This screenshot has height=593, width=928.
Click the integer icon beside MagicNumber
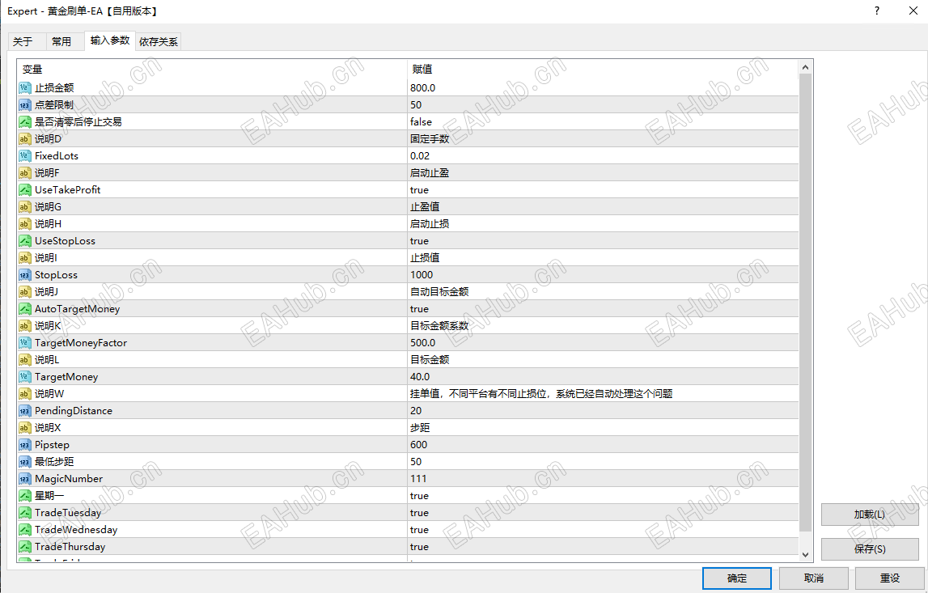[x=25, y=479]
